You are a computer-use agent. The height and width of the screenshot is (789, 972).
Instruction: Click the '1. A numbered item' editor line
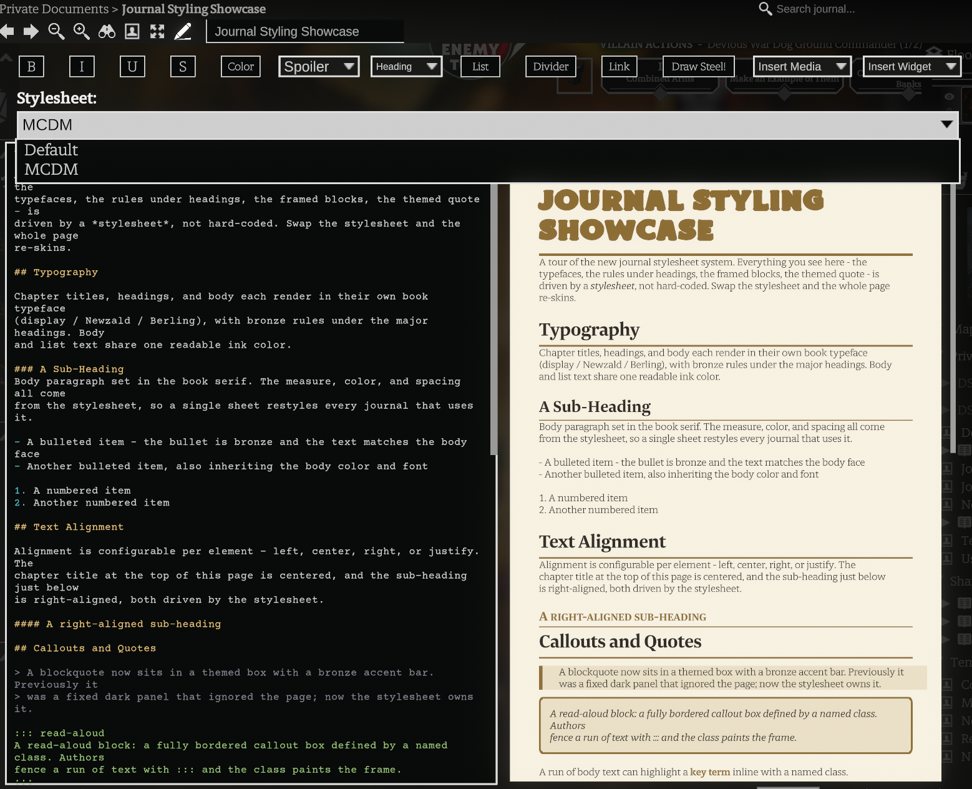(72, 491)
